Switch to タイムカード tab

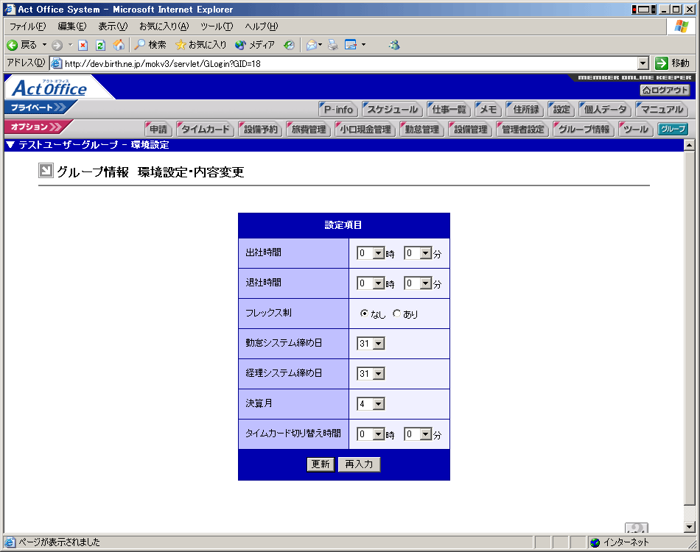(x=206, y=130)
